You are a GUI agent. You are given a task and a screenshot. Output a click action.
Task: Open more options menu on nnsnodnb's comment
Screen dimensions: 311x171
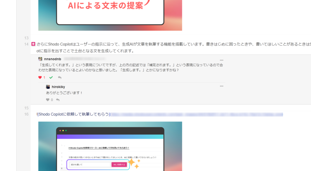[222, 60]
